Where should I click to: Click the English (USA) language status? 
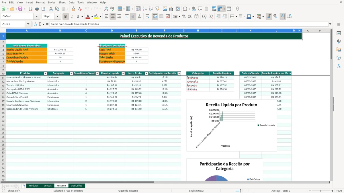click(196, 191)
